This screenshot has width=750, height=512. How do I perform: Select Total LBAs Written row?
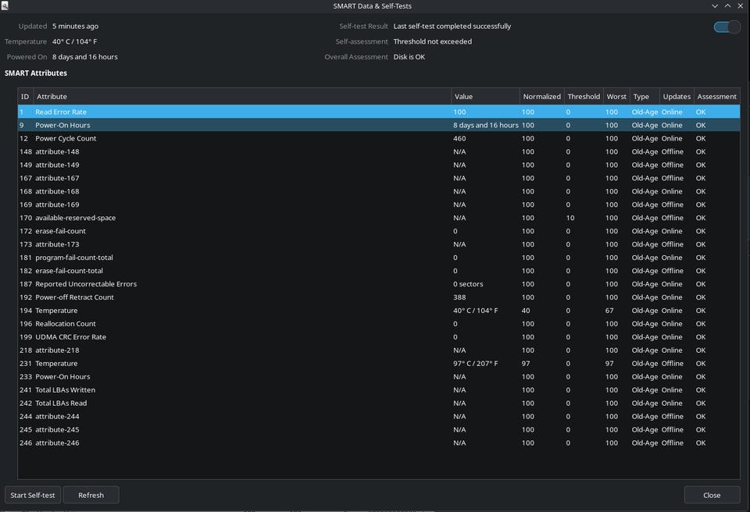tap(379, 389)
